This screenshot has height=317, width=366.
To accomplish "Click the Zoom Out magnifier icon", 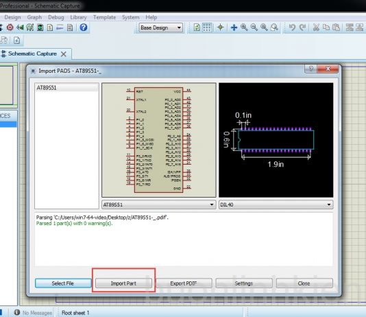I will click(x=254, y=27).
